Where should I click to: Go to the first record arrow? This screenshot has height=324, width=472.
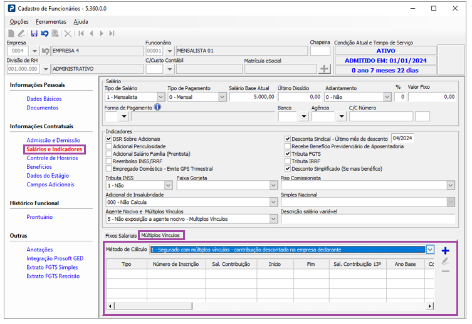[81, 33]
